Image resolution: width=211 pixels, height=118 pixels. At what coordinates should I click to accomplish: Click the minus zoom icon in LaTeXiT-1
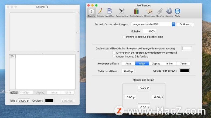(x=78, y=52)
